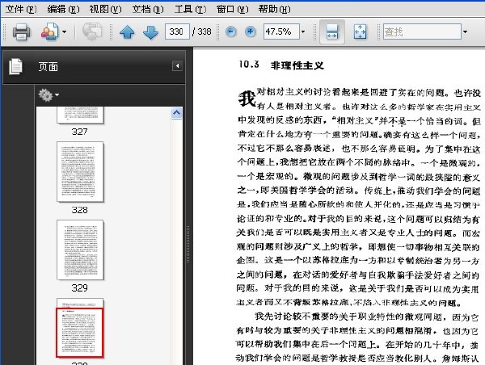The height and width of the screenshot is (365, 485).
Task: Zoom out with the minus button
Action: point(230,31)
